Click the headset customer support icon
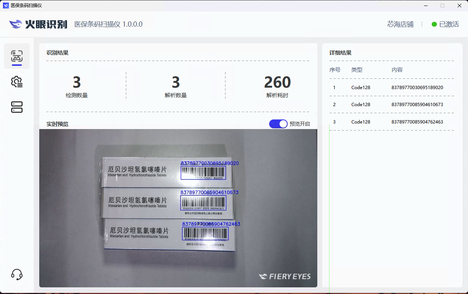 (17, 274)
